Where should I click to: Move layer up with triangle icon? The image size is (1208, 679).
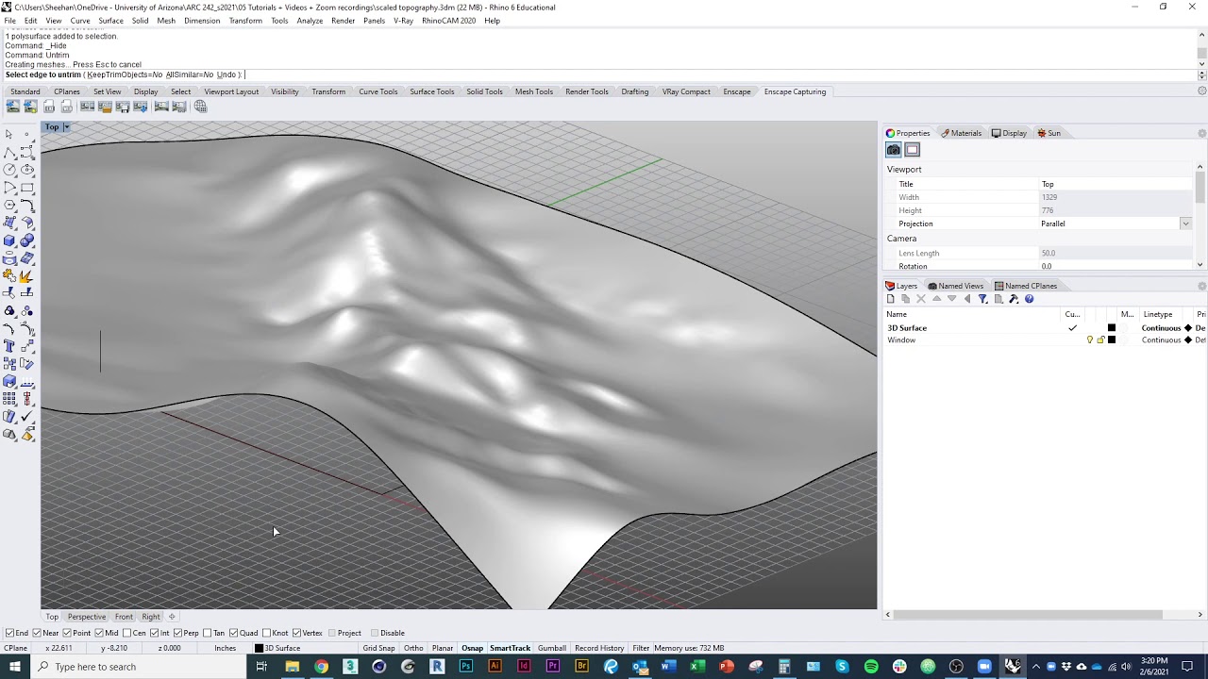coord(936,299)
